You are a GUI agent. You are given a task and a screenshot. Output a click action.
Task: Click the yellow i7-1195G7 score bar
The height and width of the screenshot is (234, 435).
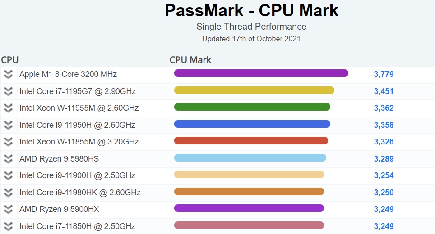click(254, 90)
